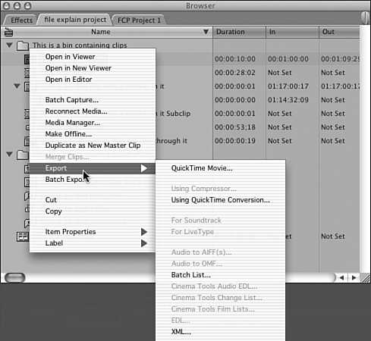Click the Out value 00:01:09:29

[x=340, y=59]
